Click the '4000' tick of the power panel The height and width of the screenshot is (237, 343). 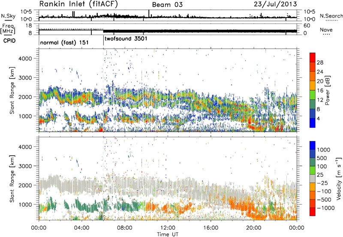click(25, 59)
